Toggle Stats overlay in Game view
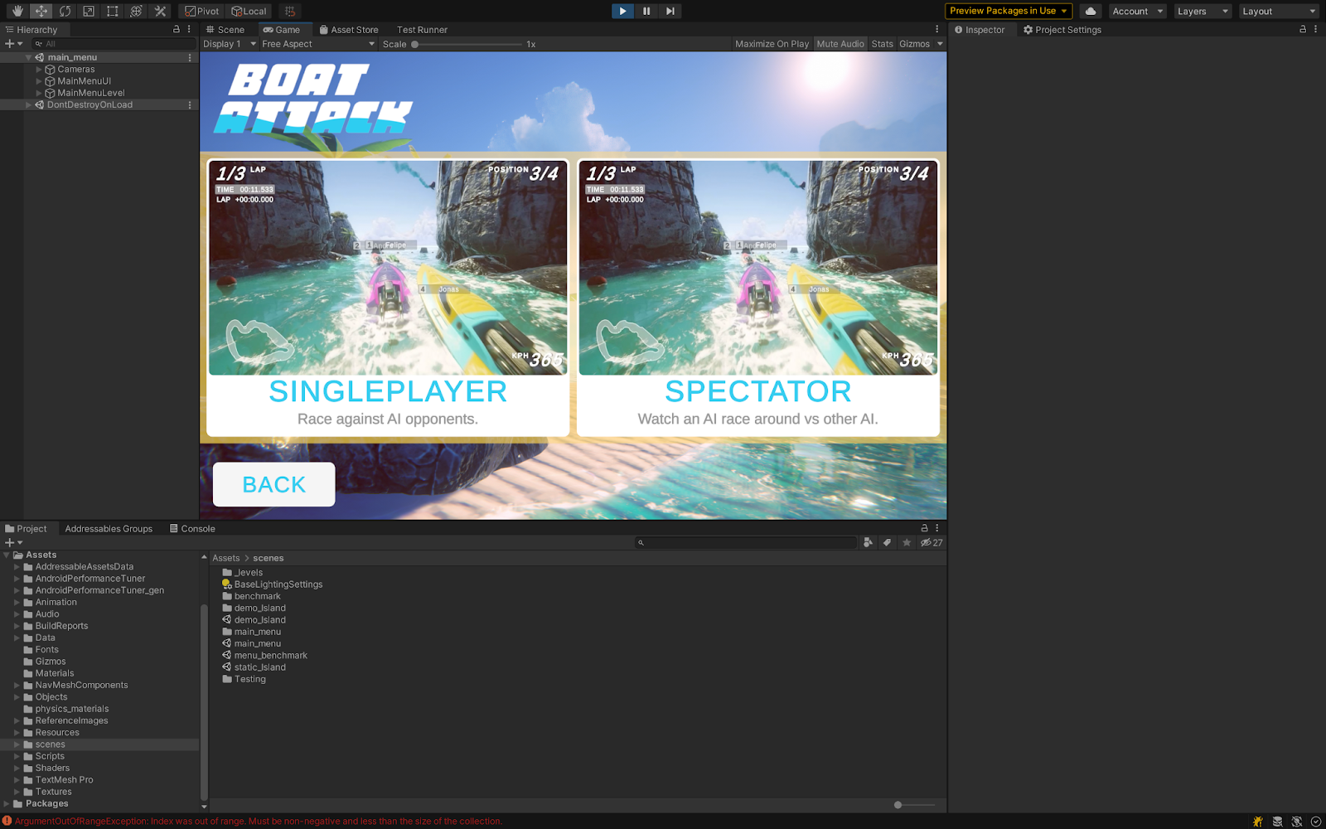This screenshot has height=829, width=1326. tap(882, 44)
